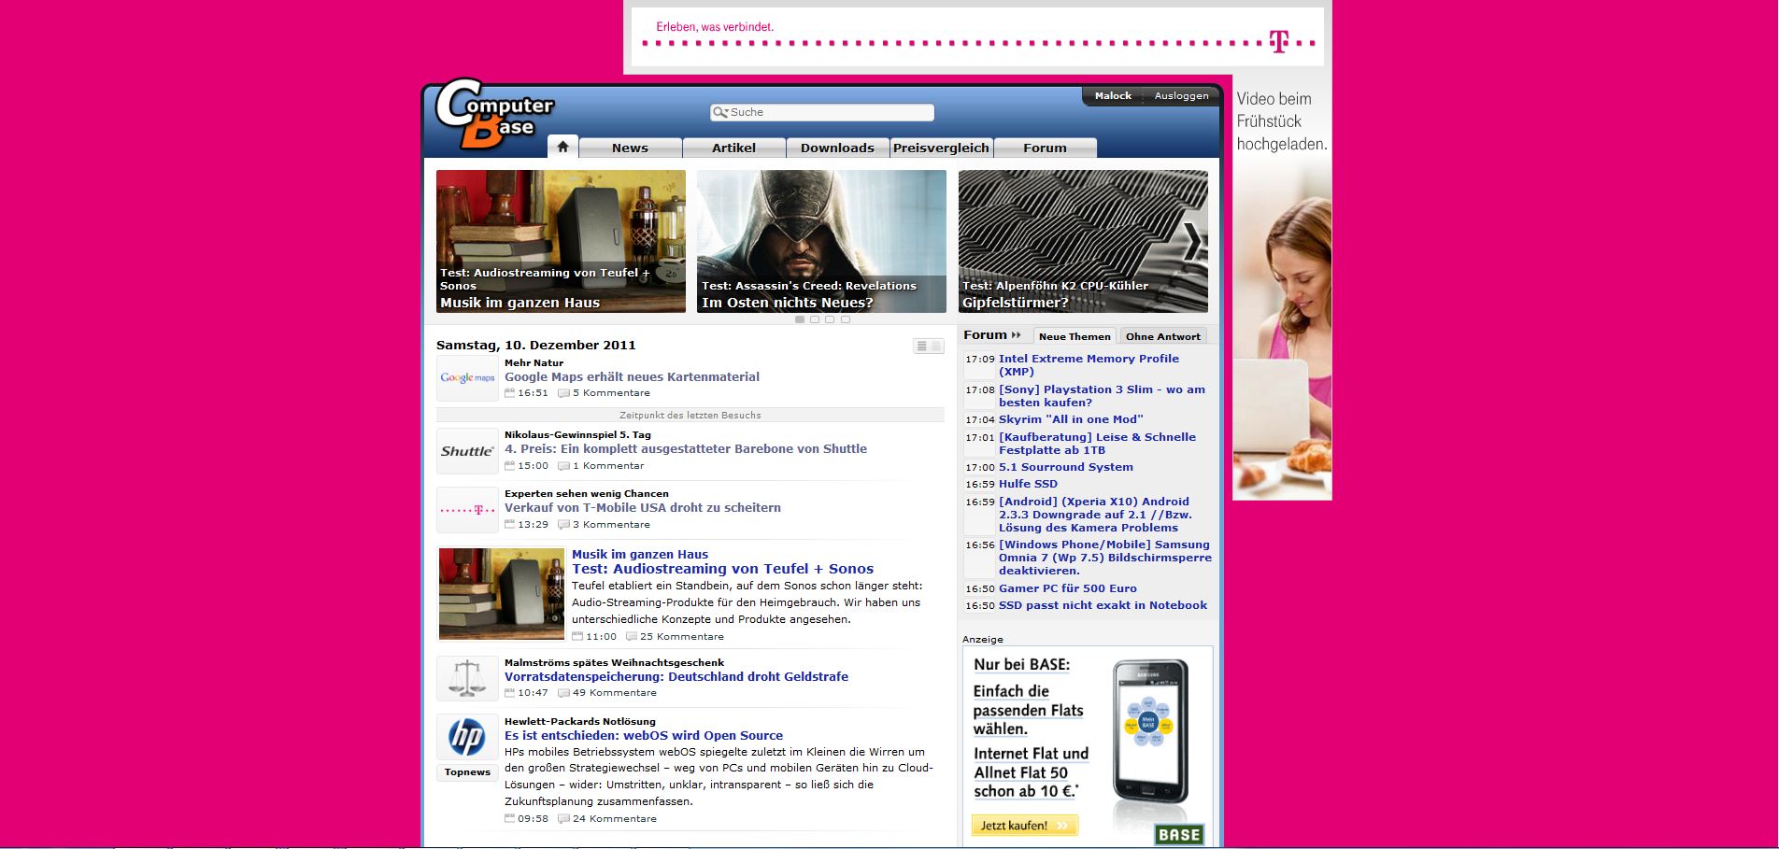
Task: Switch news list to compact view
Action: pos(921,347)
